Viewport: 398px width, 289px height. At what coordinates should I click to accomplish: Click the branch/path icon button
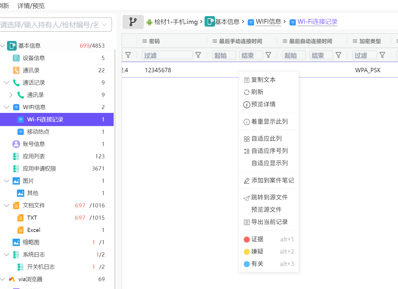coord(133,22)
